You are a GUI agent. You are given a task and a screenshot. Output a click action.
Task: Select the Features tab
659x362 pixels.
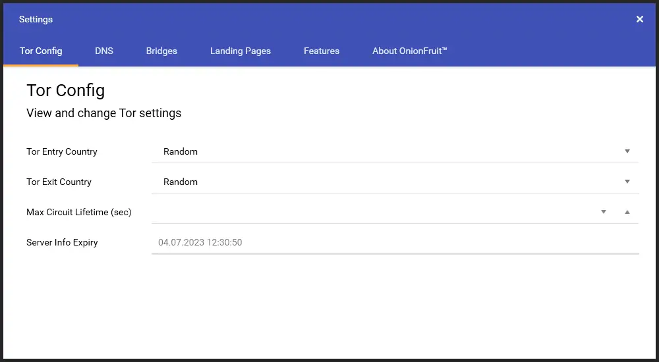(x=322, y=51)
